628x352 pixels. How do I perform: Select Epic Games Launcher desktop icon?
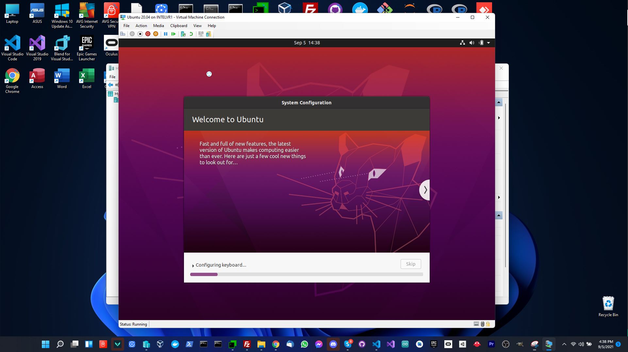[87, 48]
